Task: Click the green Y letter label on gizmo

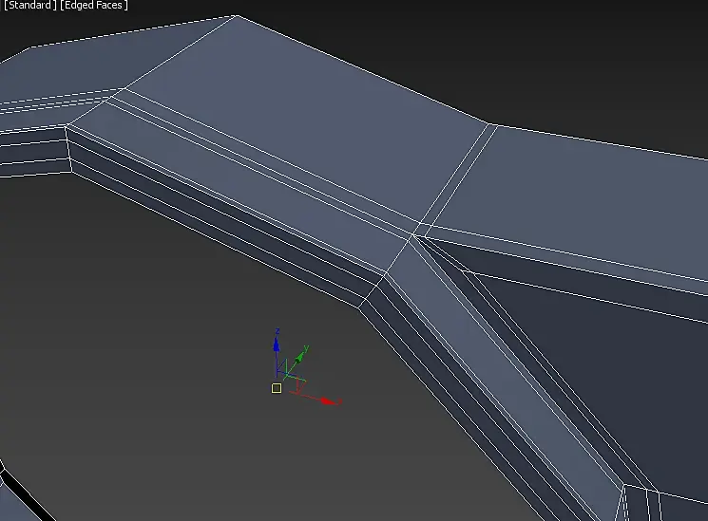Action: pyautogui.click(x=306, y=348)
